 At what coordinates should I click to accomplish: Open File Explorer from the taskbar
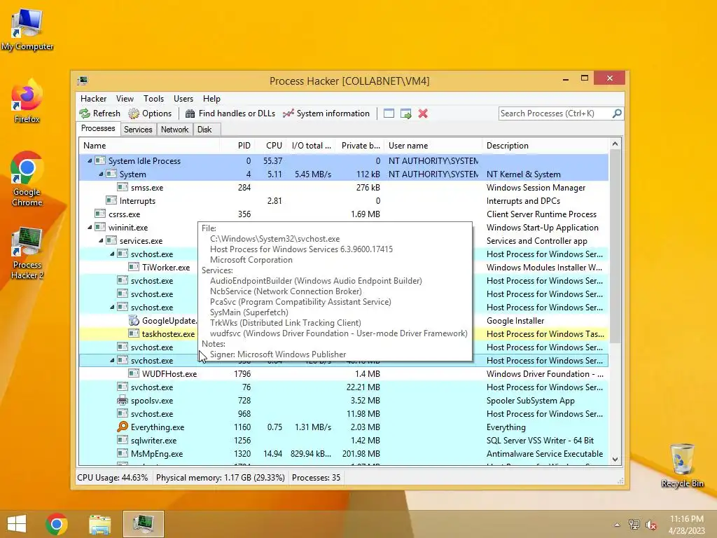pos(99,524)
